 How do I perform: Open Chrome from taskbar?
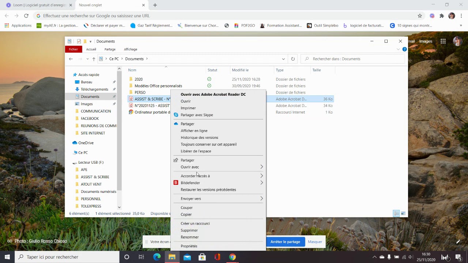[232, 257]
